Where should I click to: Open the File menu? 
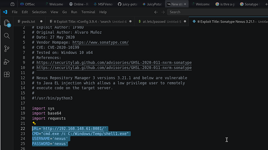click(x=15, y=12)
